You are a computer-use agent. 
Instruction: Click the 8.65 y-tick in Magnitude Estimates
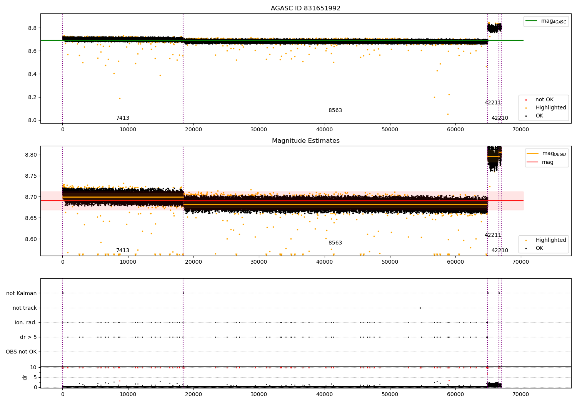[31, 218]
